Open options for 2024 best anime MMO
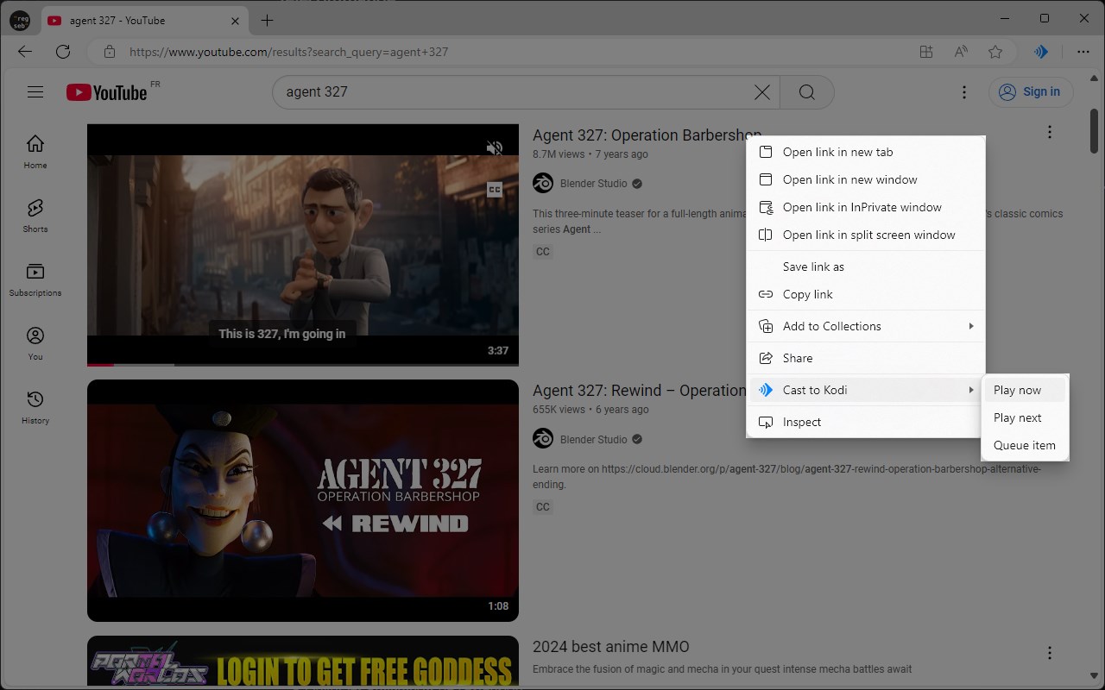The image size is (1105, 690). pyautogui.click(x=1050, y=653)
